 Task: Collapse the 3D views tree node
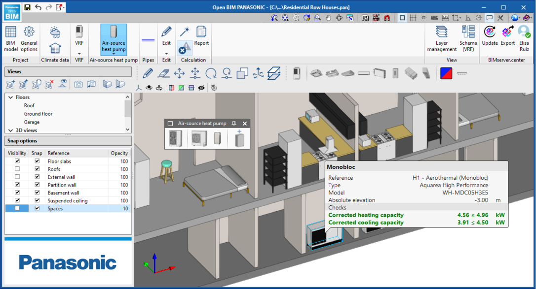tap(10, 130)
